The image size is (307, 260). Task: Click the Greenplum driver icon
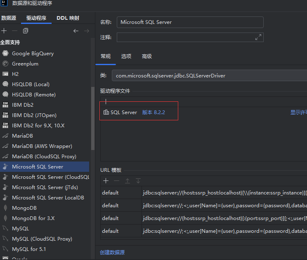5,63
